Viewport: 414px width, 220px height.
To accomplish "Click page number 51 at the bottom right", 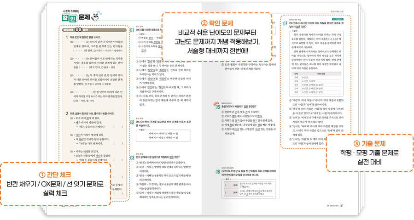I will point(342,205).
